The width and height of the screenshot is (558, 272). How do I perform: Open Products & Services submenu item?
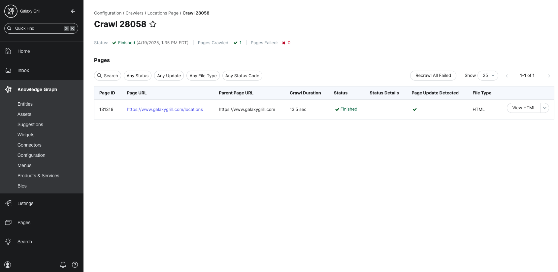[x=38, y=176]
